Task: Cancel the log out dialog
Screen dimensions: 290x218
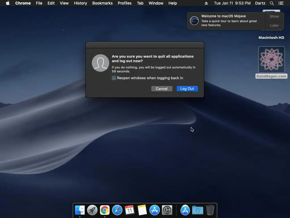Action: [162, 89]
